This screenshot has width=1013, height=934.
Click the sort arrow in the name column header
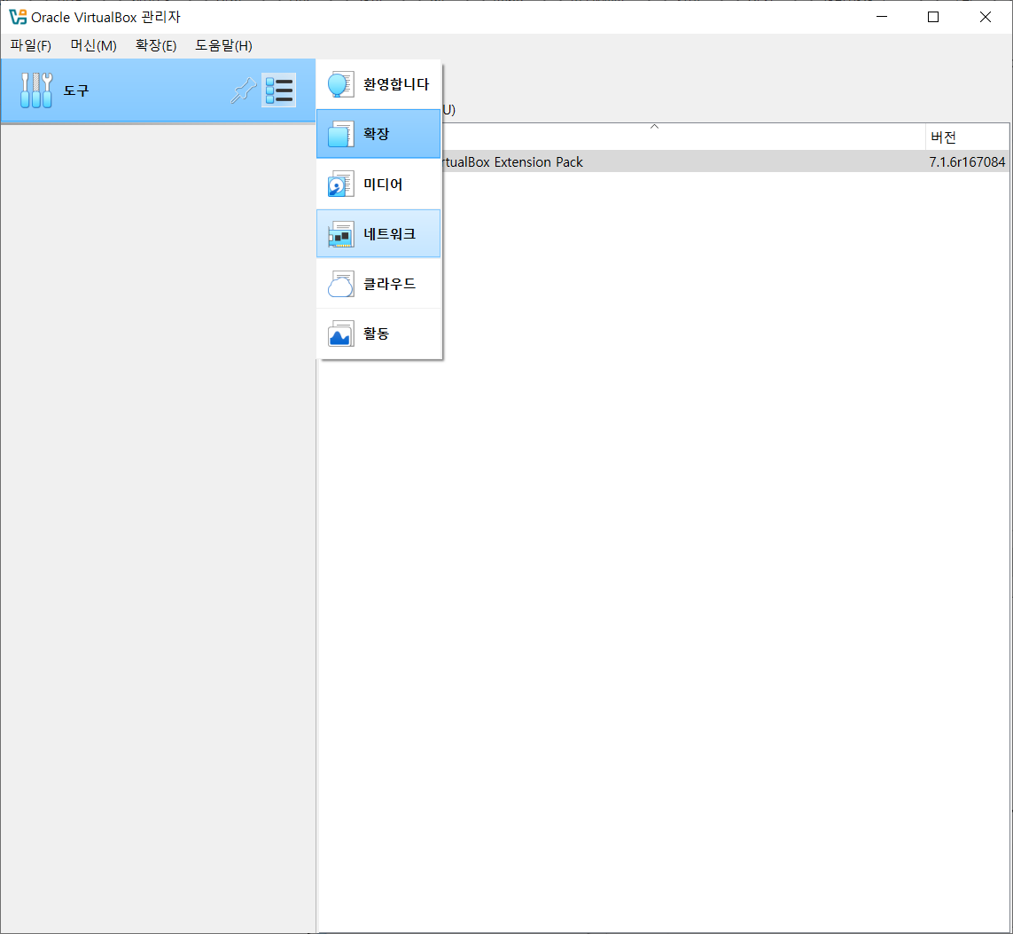pos(654,127)
